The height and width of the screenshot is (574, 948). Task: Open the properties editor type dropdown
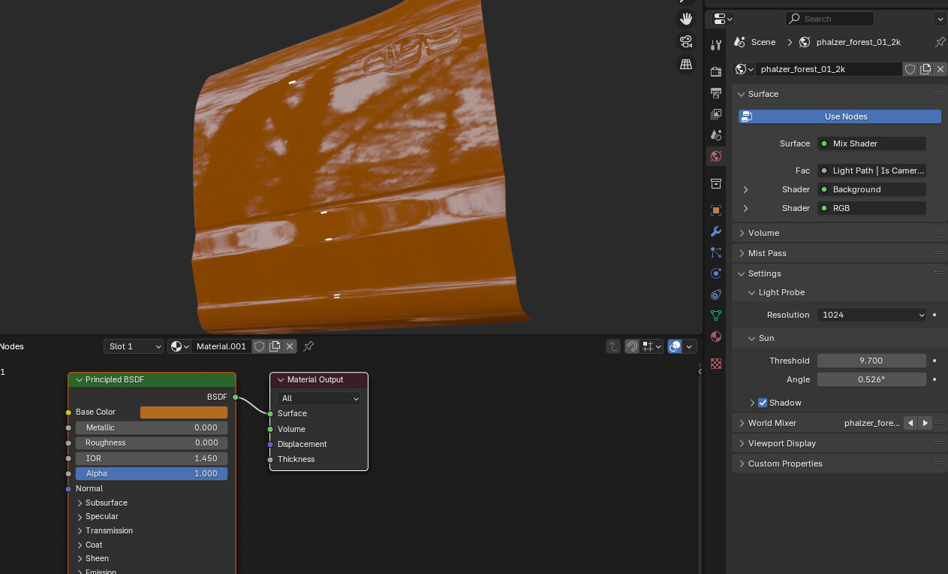tap(723, 19)
